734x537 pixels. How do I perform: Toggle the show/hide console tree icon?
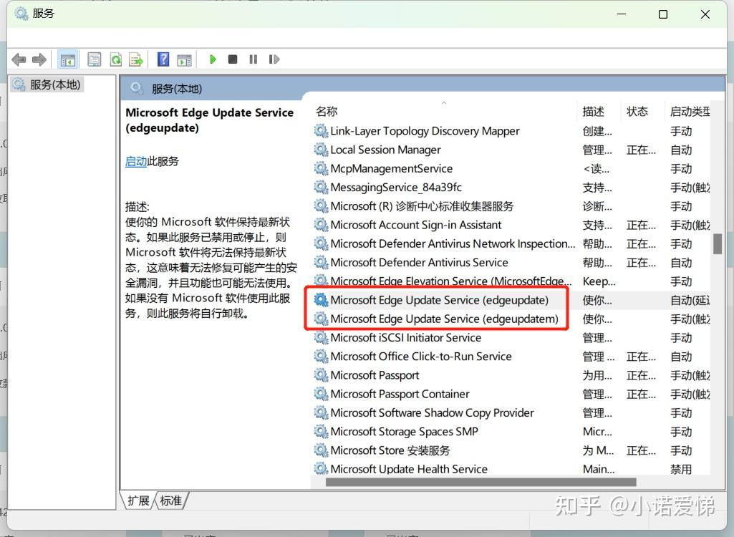tap(67, 59)
